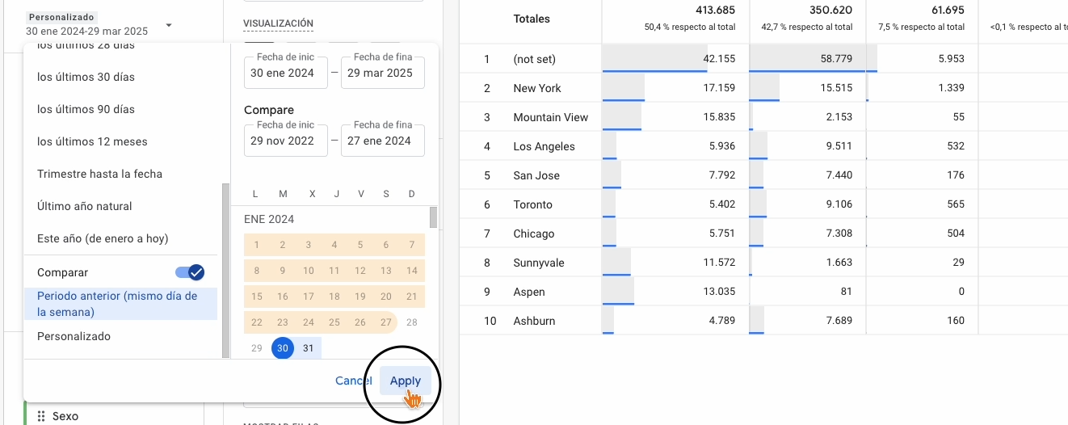Pick January 31 in the calendar
The height and width of the screenshot is (425, 1068).
tap(308, 348)
